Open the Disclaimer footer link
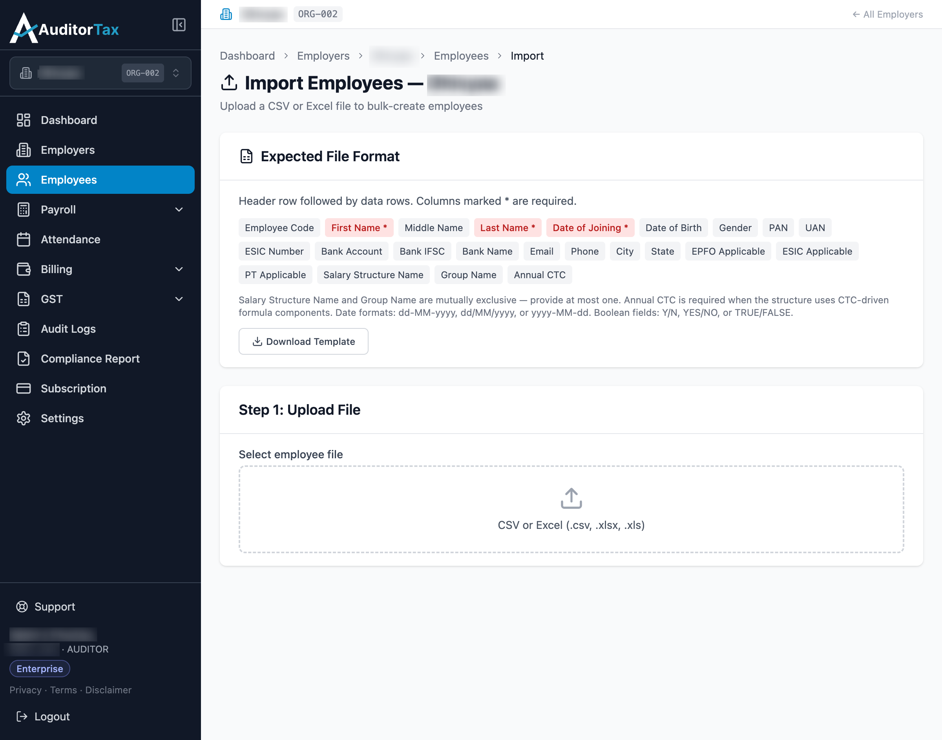 click(108, 690)
